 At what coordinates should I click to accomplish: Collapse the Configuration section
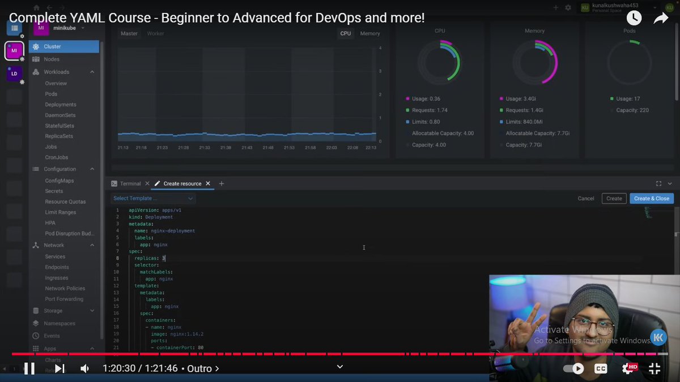click(92, 169)
